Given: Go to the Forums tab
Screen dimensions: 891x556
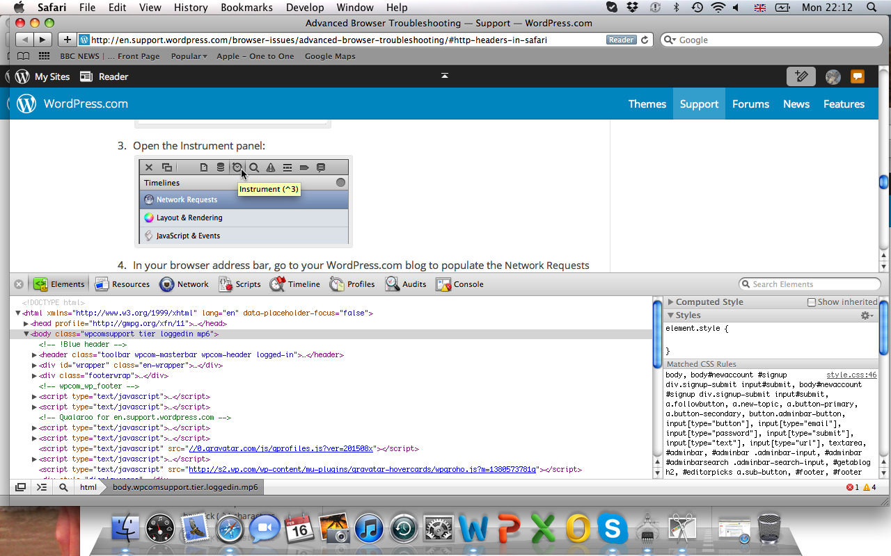Looking at the screenshot, I should click(750, 104).
